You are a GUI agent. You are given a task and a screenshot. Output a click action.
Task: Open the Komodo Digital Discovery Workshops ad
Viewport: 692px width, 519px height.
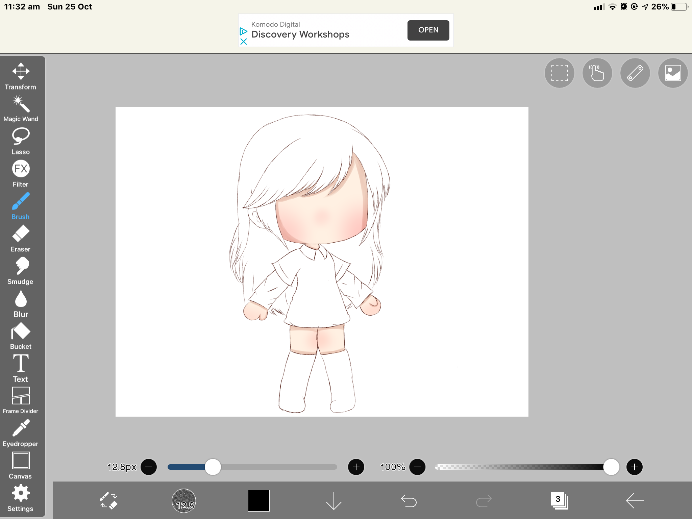(x=428, y=30)
